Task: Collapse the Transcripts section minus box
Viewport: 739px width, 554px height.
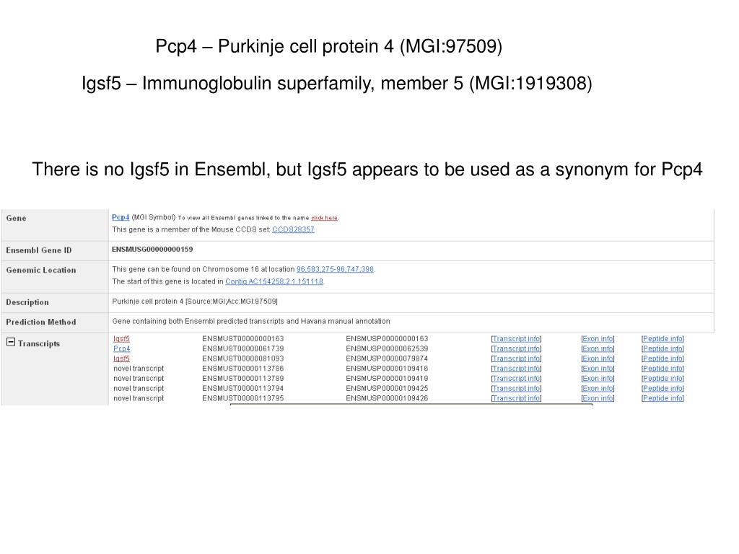Action: pos(11,342)
